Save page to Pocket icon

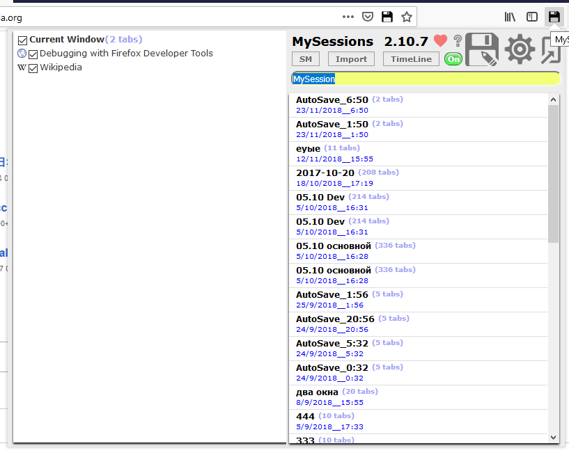[368, 17]
